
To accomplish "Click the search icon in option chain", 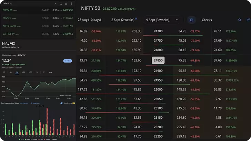I will tap(240, 20).
